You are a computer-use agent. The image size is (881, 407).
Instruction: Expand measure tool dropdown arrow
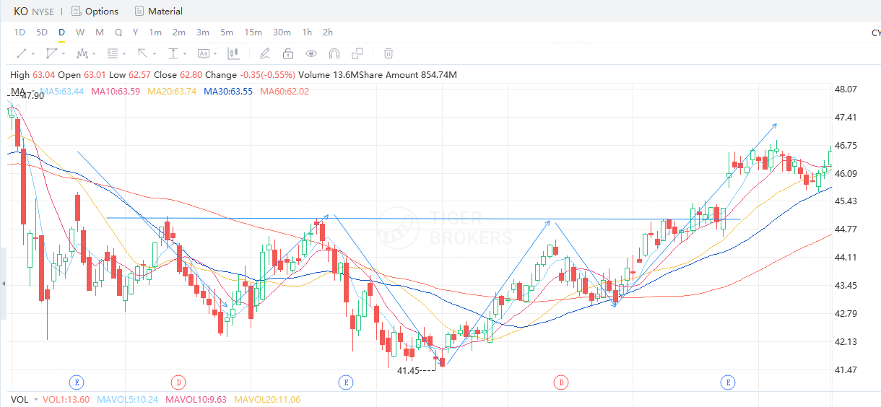[x=185, y=54]
